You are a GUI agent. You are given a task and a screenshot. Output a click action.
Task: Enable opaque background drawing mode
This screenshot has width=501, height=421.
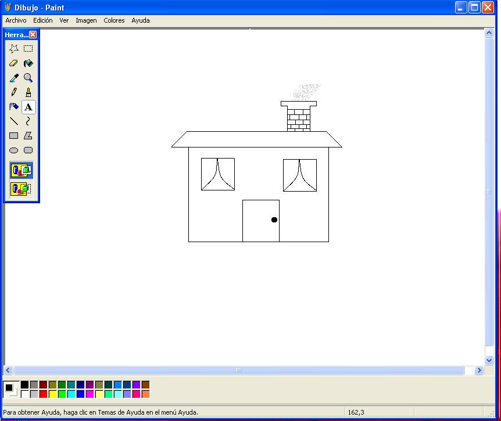22,170
